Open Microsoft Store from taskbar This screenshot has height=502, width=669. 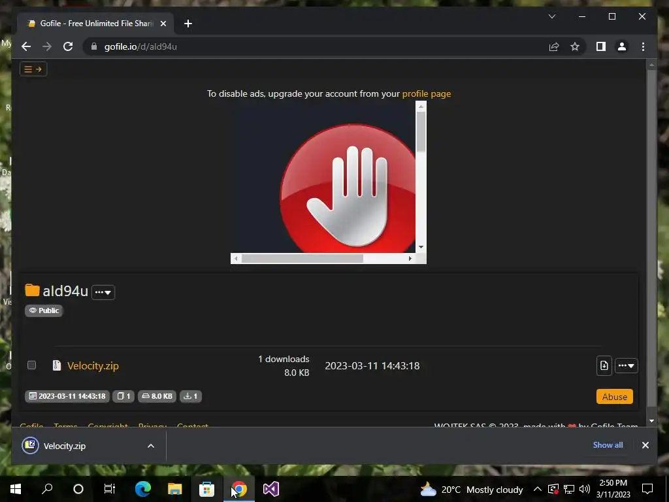tap(206, 489)
